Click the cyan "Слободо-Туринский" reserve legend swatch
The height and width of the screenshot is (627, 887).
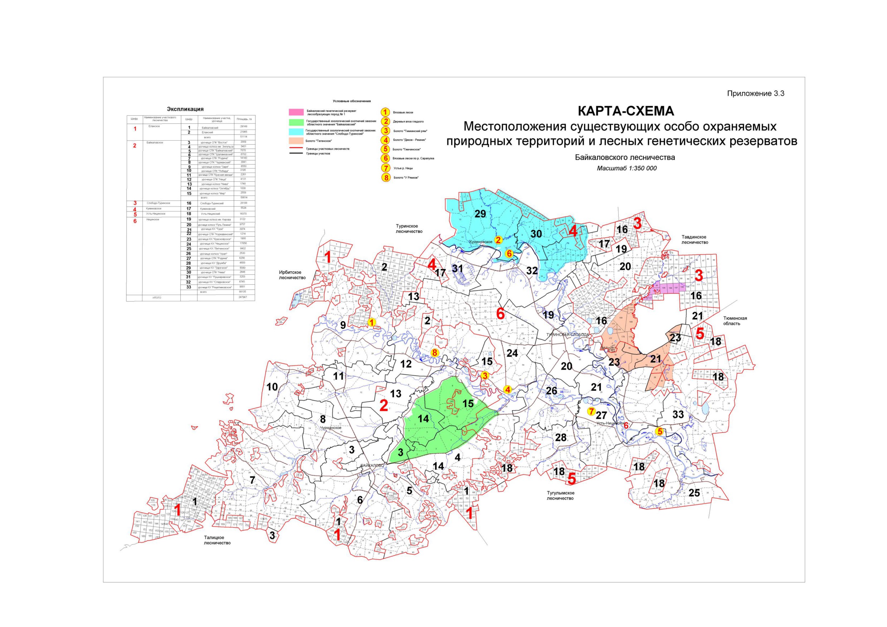click(296, 132)
